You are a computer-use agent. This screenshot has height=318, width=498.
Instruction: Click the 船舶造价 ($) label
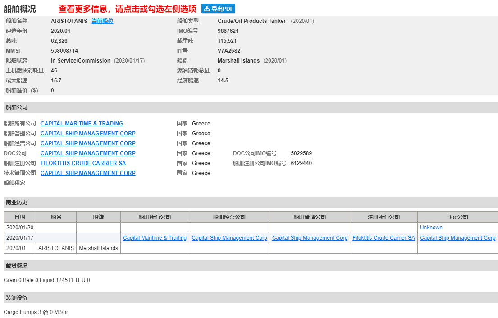click(x=22, y=90)
